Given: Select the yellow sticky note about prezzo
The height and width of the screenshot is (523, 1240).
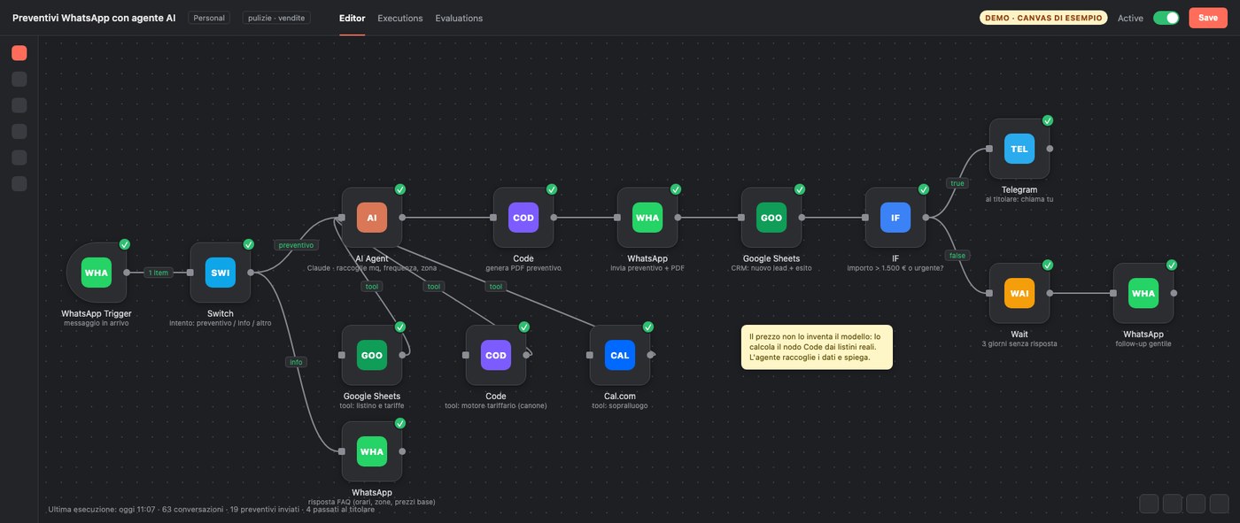Looking at the screenshot, I should point(817,347).
